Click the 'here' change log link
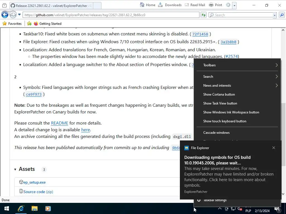Screen dimensions: 286x214 85,130
